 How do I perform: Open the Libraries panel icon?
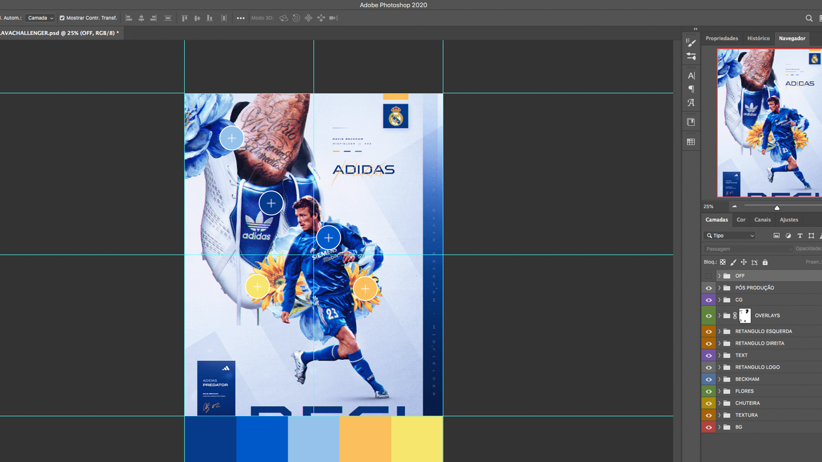coord(691,122)
